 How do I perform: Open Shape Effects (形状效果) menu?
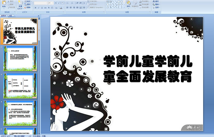[145, 8]
